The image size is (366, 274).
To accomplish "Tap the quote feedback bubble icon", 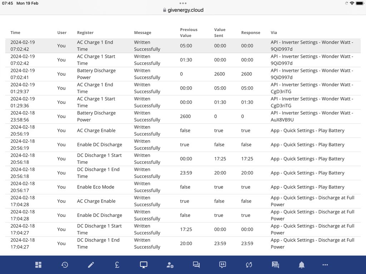I will [222, 265].
